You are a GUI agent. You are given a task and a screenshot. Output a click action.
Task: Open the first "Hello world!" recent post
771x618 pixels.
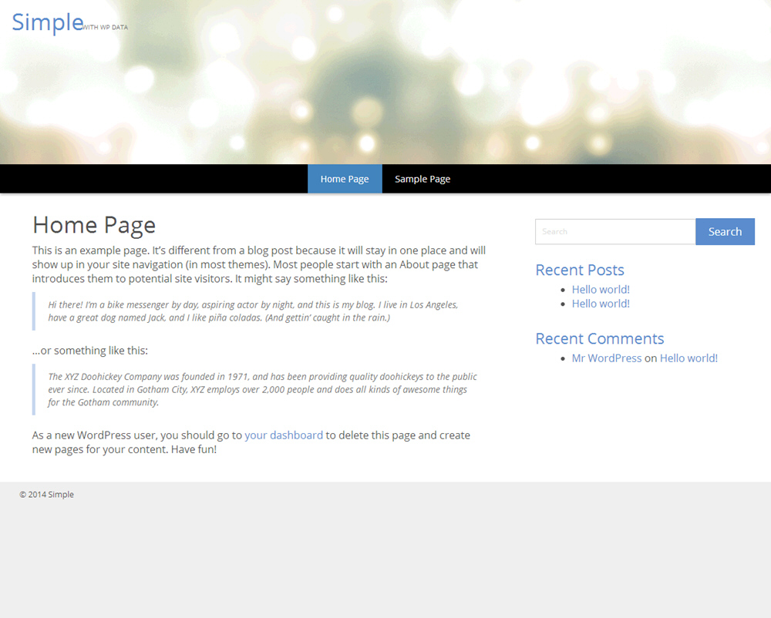click(x=601, y=290)
